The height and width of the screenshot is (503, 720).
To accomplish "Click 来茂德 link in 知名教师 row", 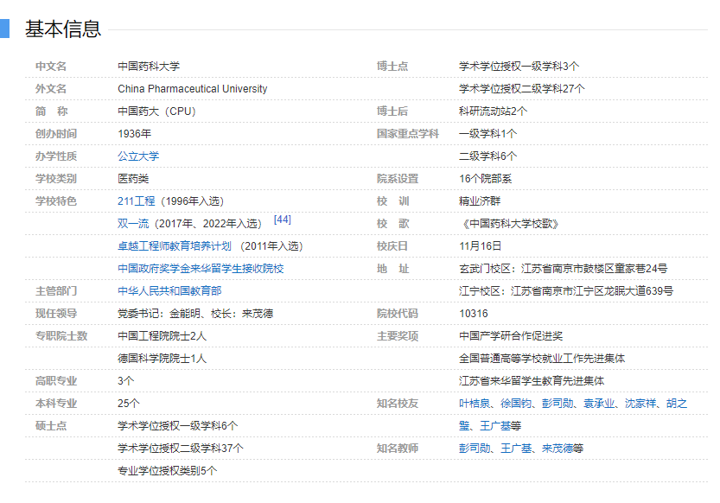I will tap(558, 449).
